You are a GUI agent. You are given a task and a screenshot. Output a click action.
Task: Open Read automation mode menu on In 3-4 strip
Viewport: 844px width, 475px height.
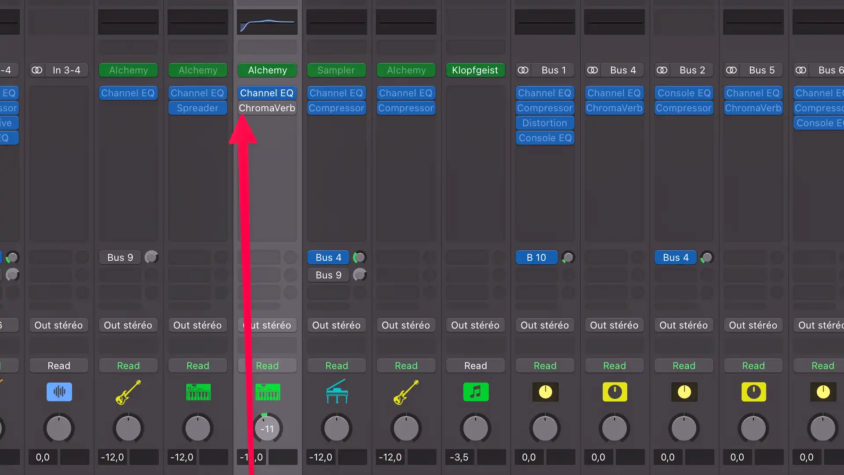(59, 365)
